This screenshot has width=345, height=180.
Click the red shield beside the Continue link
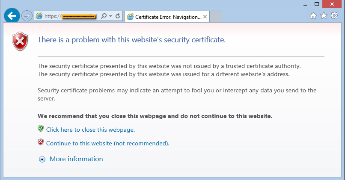(41, 142)
